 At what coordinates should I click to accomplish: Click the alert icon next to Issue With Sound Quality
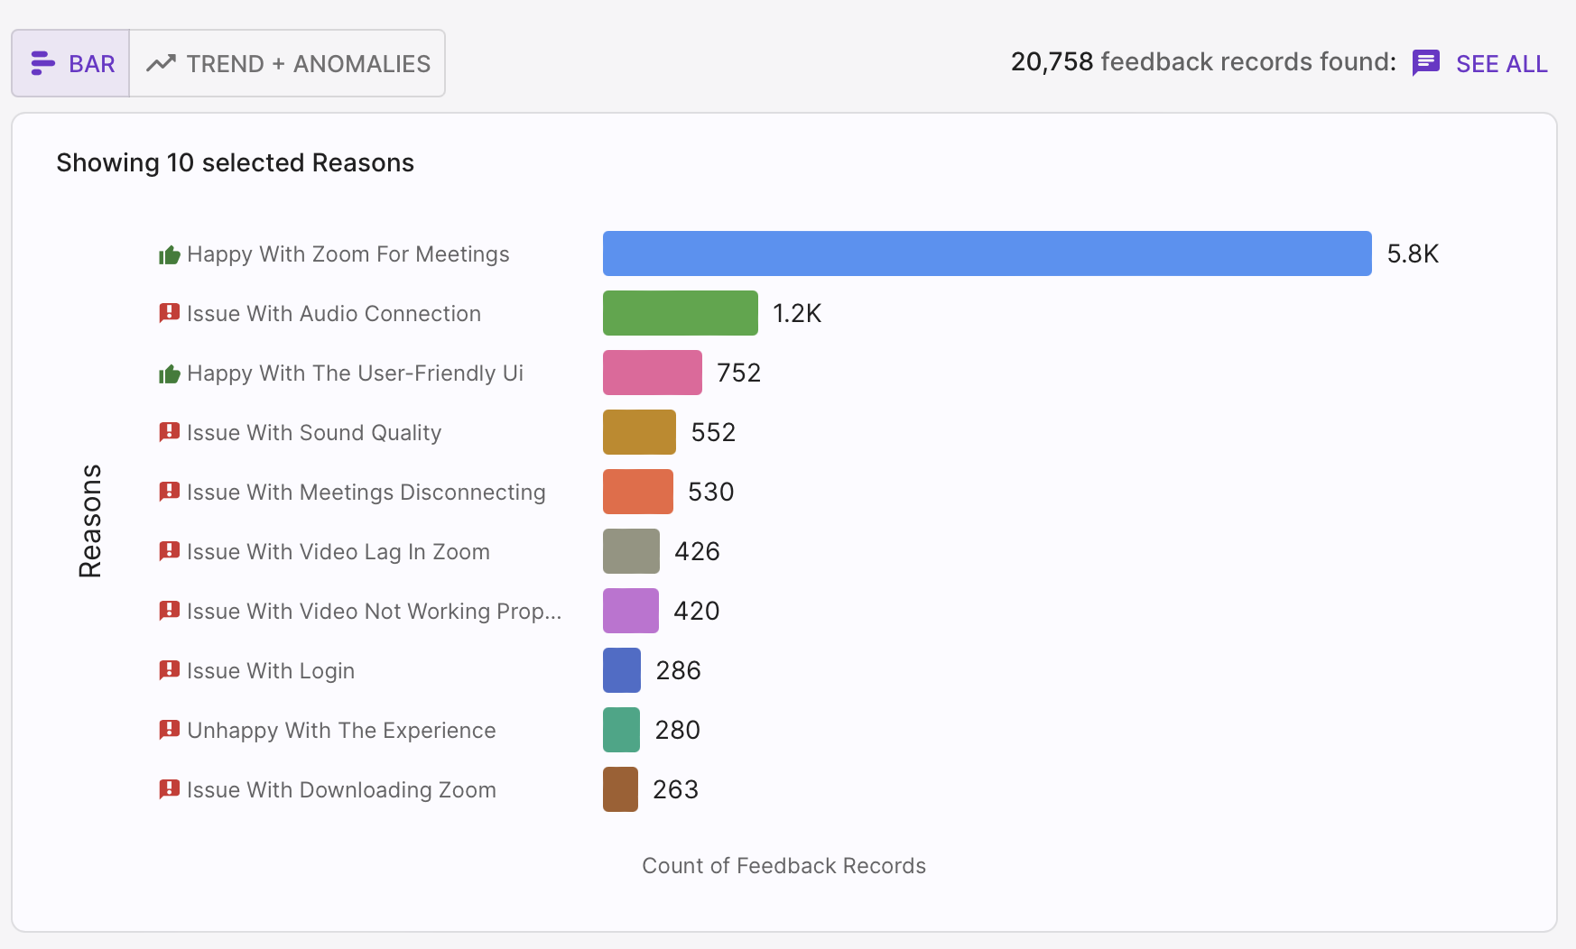(x=170, y=432)
